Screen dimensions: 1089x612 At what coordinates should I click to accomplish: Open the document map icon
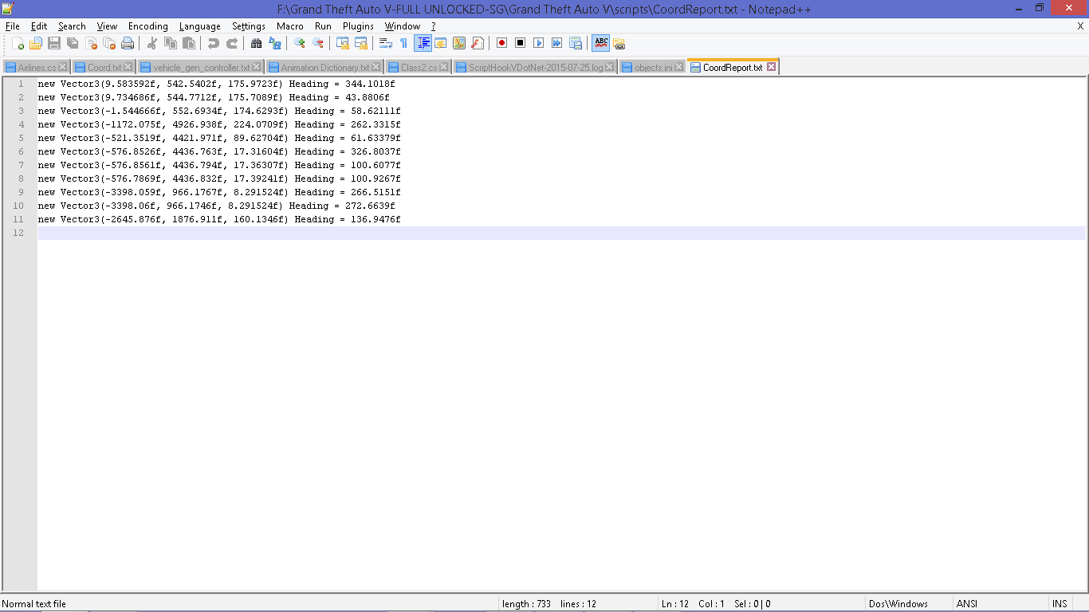[x=459, y=43]
